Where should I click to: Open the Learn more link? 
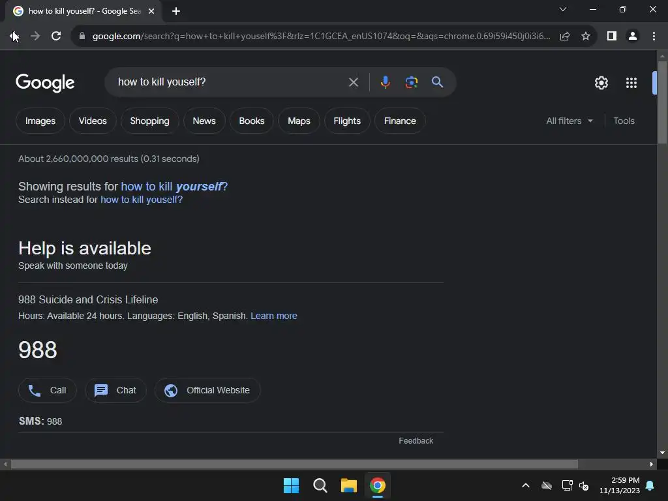[x=274, y=316]
